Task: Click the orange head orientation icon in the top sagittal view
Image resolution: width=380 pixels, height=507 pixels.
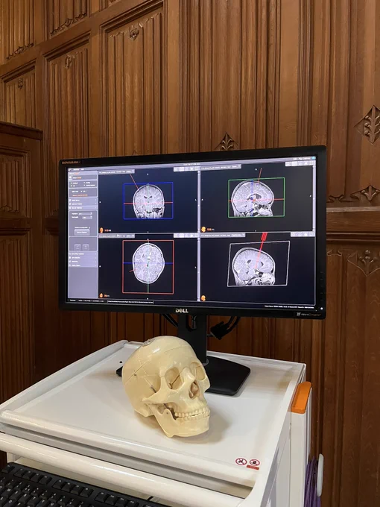Action: coord(203,229)
